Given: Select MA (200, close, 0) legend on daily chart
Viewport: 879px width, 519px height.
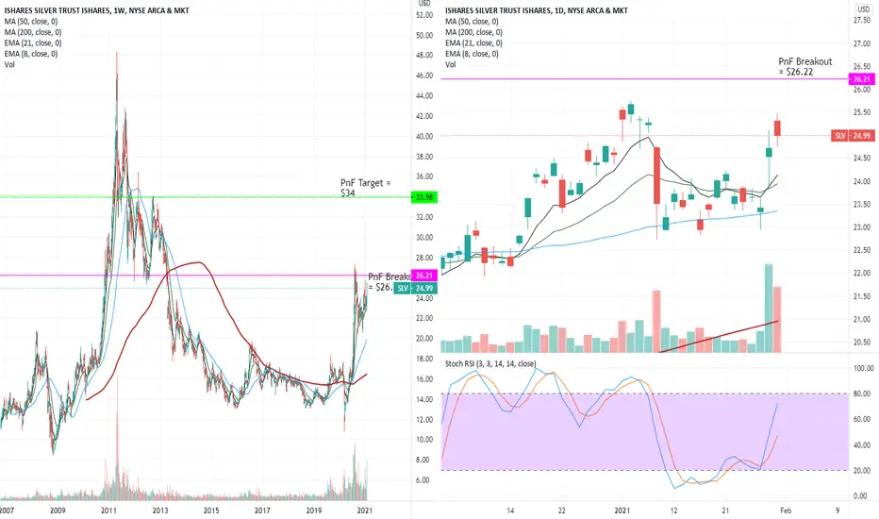Looking at the screenshot, I should tap(473, 32).
